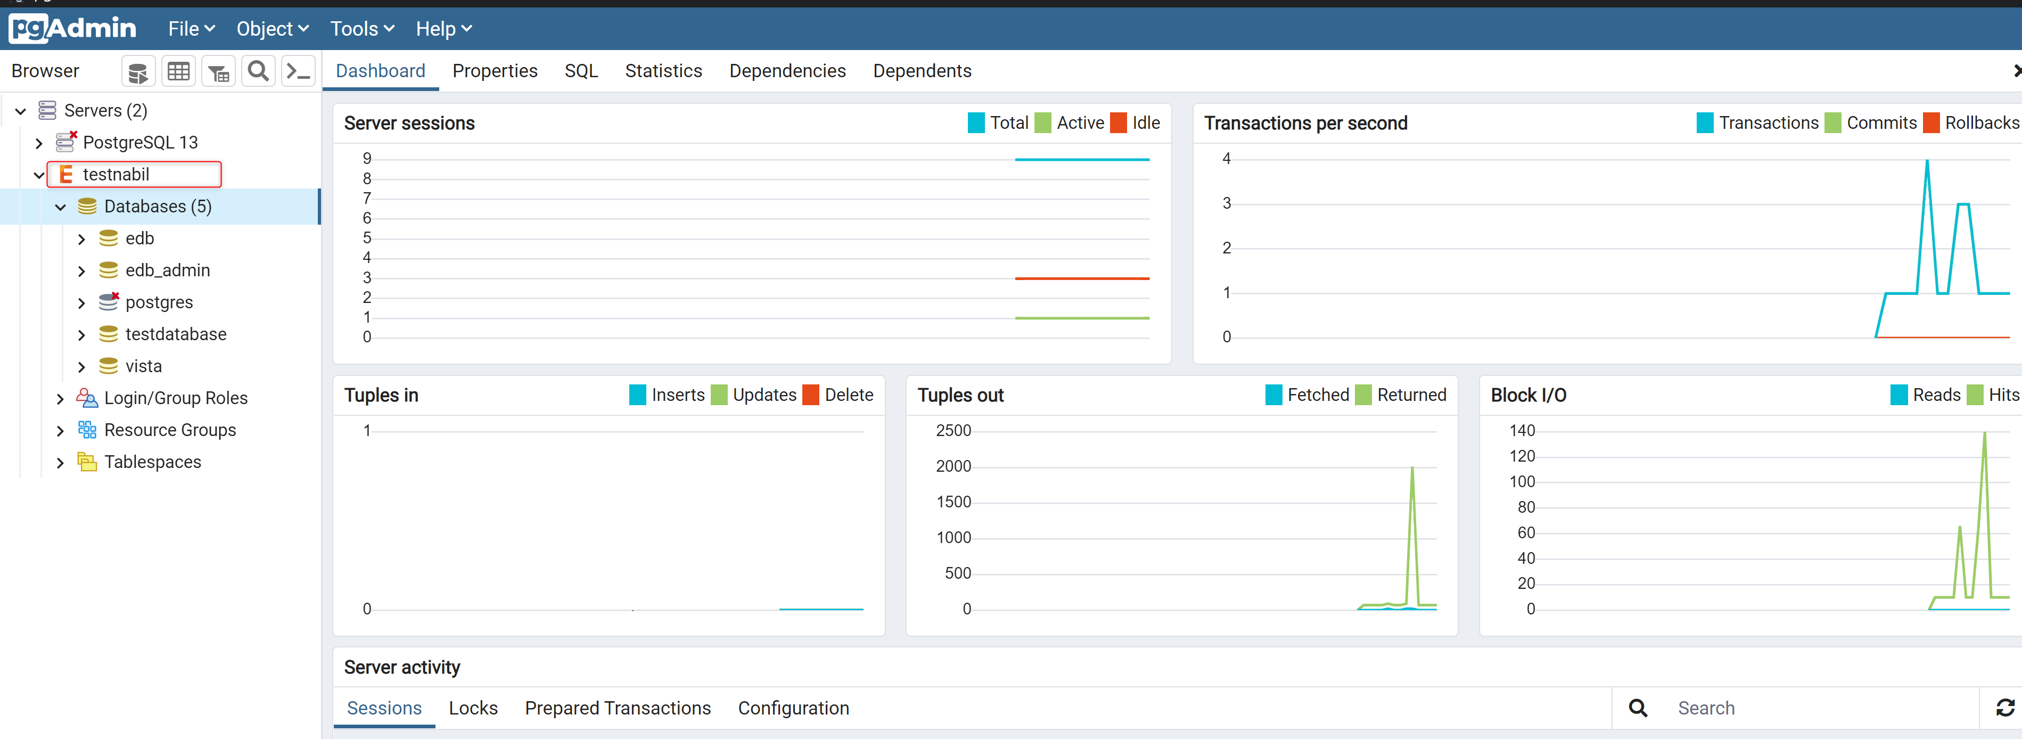Screen dimensions: 2022x739
Task: Open the Search Objects magnifier icon
Action: (x=258, y=72)
